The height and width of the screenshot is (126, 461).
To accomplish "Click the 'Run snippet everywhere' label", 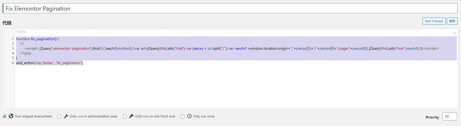I will (33, 116).
